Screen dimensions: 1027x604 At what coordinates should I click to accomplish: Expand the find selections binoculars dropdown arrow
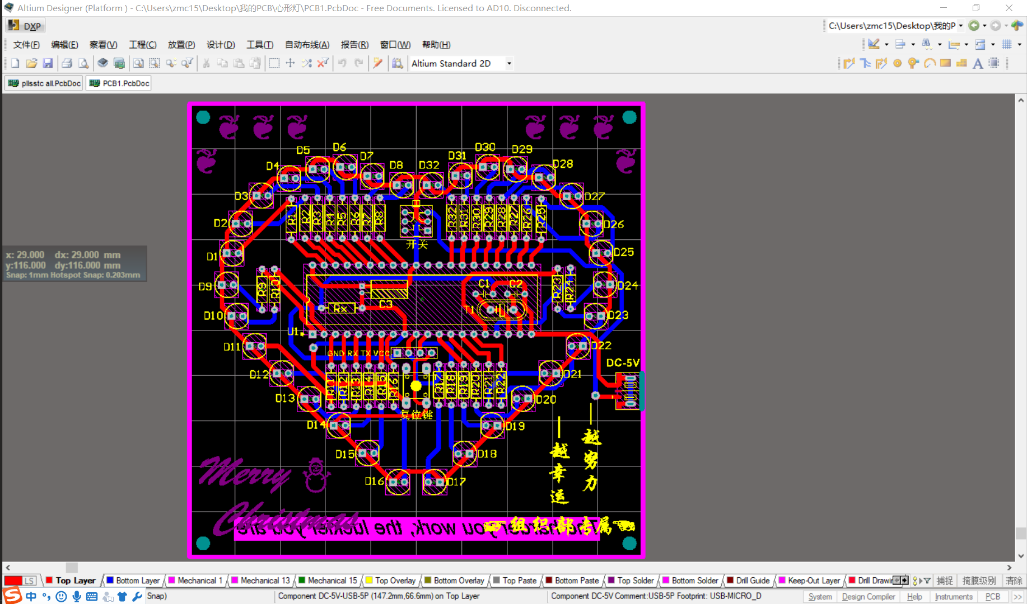[940, 44]
